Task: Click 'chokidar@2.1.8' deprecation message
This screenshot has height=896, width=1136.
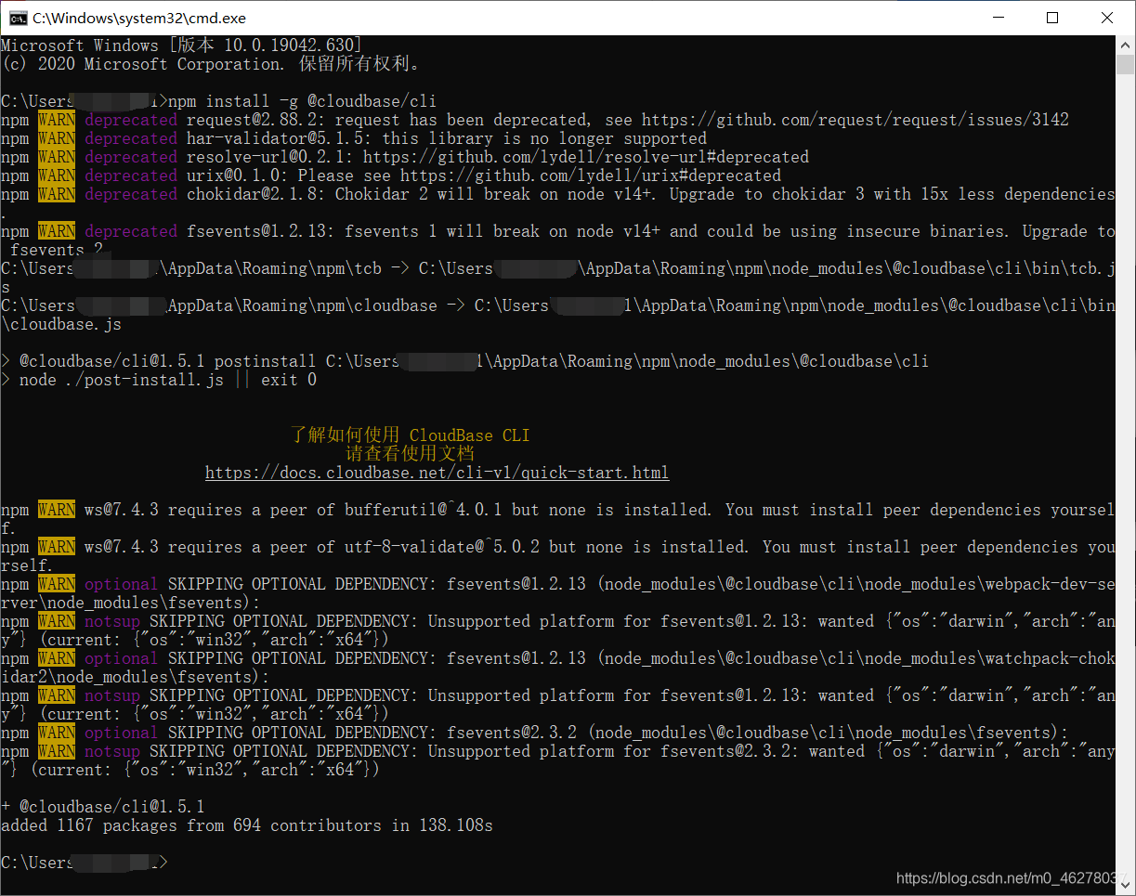Action: pos(650,194)
